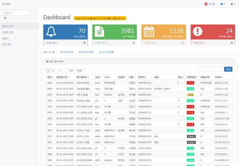Click the arrow circle icon on the blue card footer
Screen dimensions: 239x166
pos(85,43)
